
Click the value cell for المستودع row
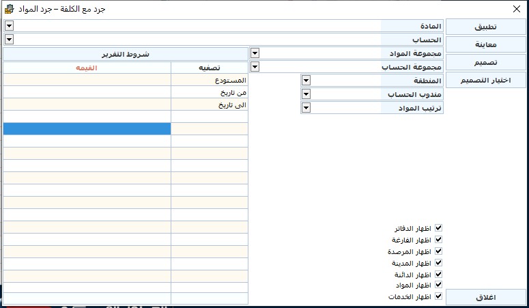[87, 80]
